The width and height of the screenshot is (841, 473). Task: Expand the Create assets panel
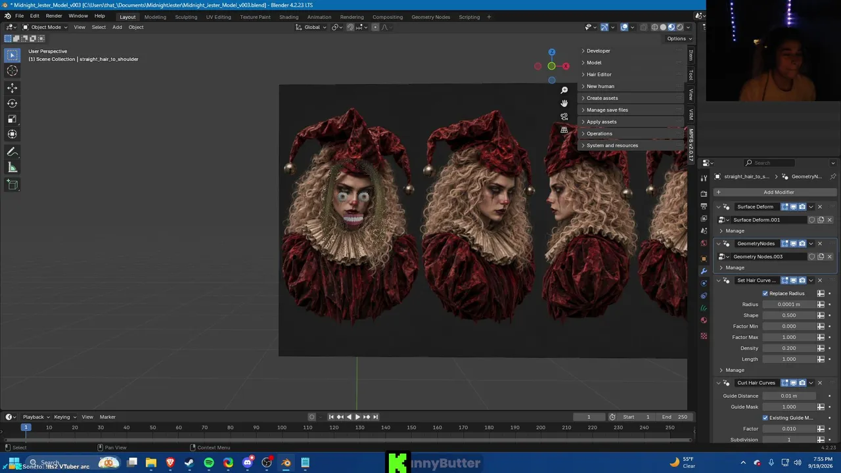(x=602, y=98)
